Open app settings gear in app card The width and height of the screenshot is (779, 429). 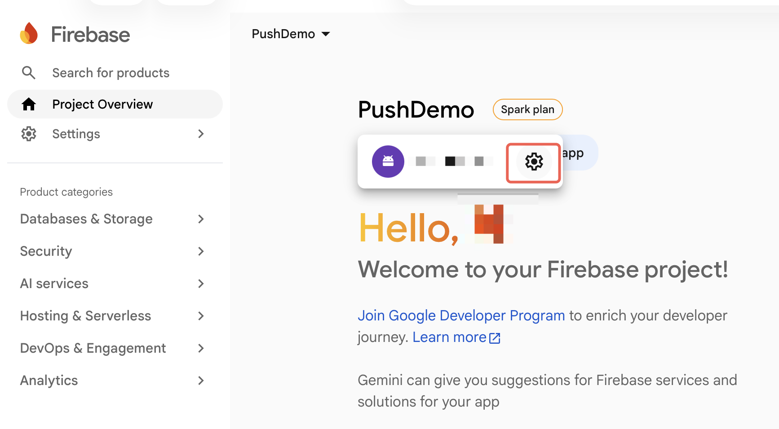(534, 162)
